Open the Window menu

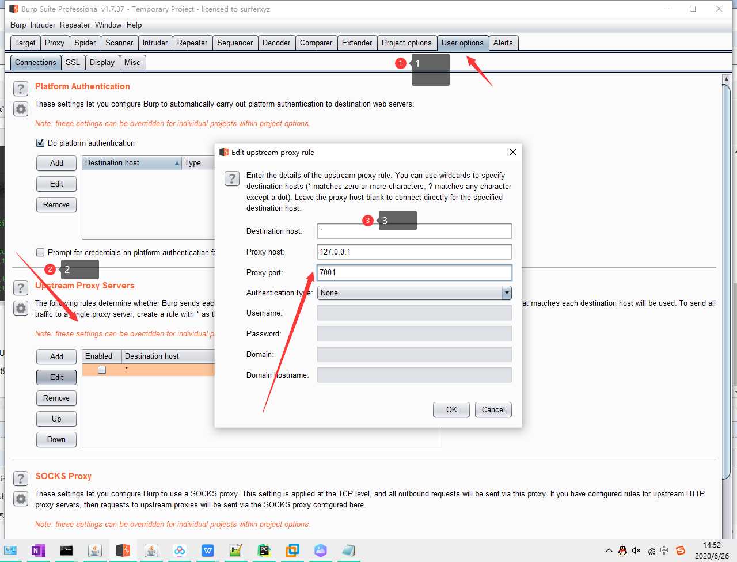(x=108, y=25)
